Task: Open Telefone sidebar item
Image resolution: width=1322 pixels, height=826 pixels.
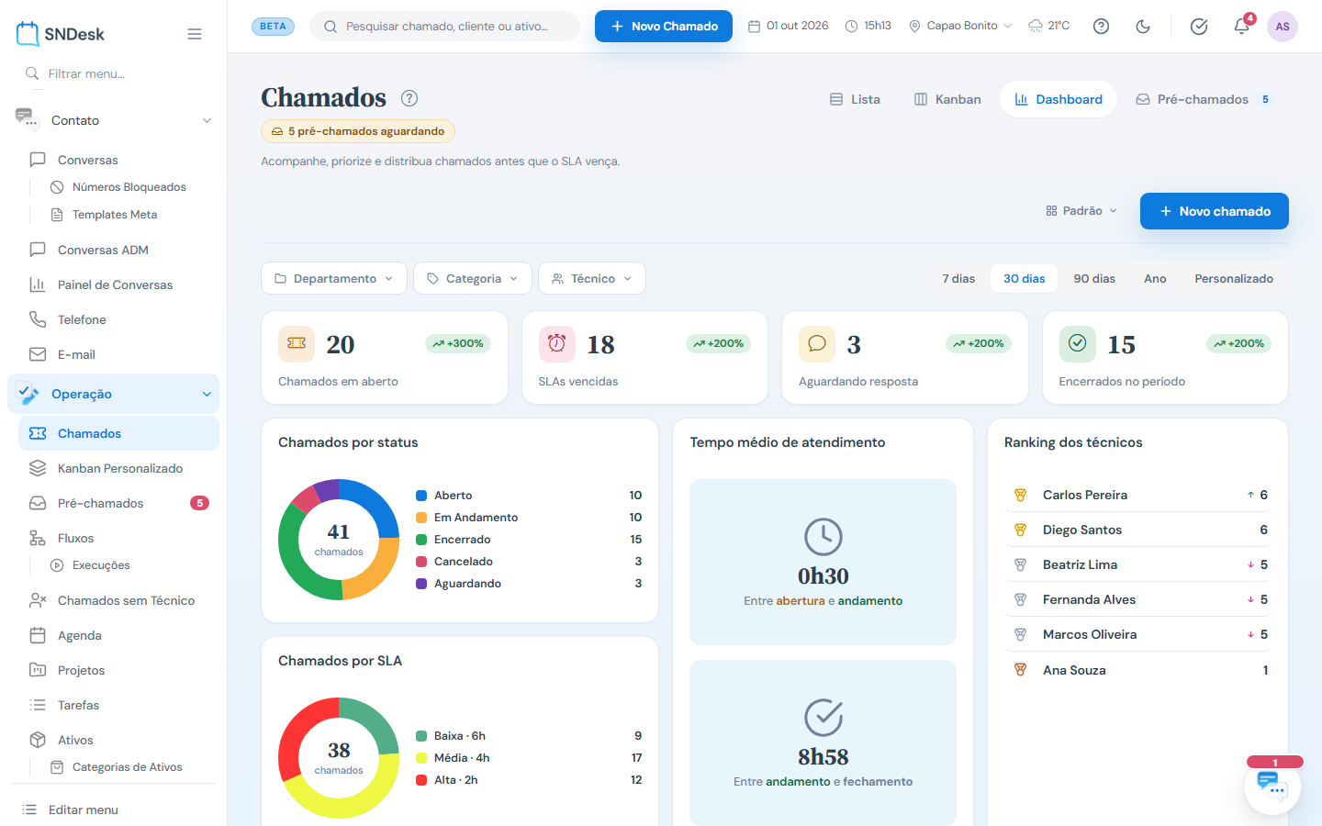Action: pyautogui.click(x=119, y=319)
